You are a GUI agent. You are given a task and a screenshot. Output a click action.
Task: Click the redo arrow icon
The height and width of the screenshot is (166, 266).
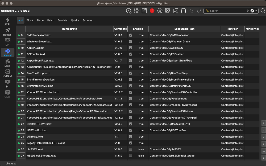[199, 11]
